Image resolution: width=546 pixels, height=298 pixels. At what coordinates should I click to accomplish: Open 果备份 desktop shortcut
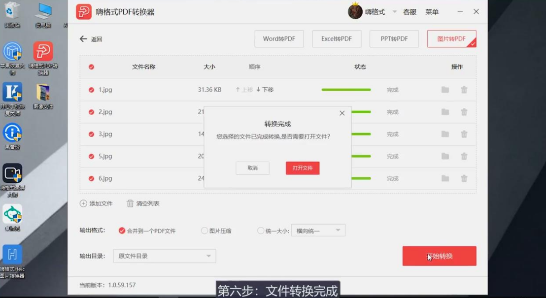click(12, 136)
